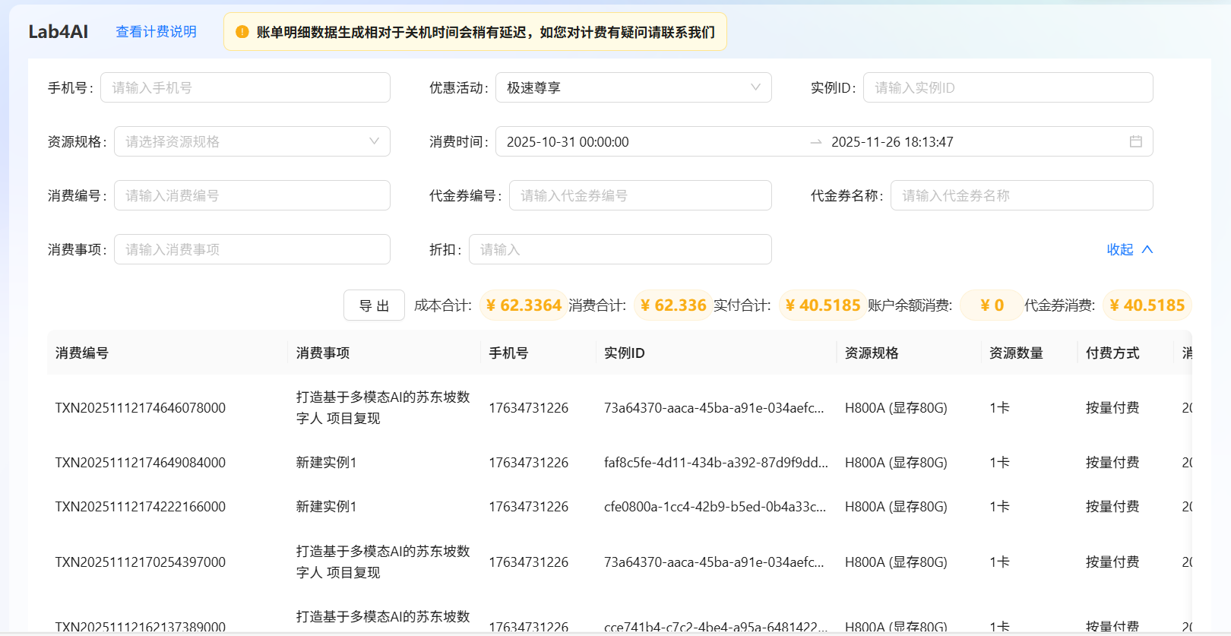Select the row TXN20251112174649084000
The width and height of the screenshot is (1231, 636).
point(141,463)
